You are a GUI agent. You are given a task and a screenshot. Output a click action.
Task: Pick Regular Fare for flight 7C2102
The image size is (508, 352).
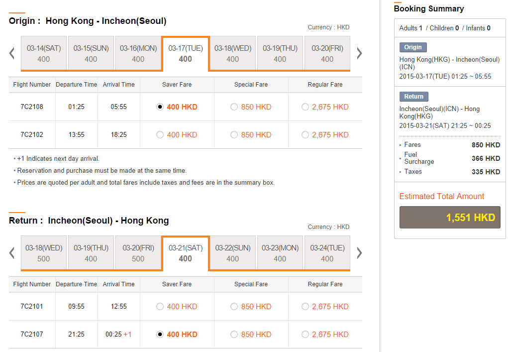tap(305, 135)
